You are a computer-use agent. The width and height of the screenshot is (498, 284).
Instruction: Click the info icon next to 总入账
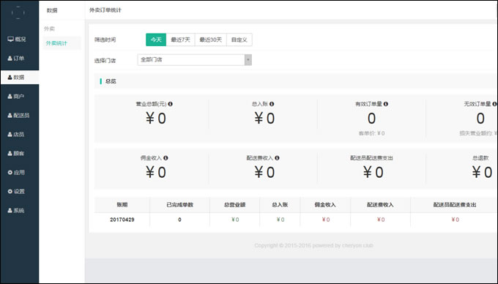272,104
